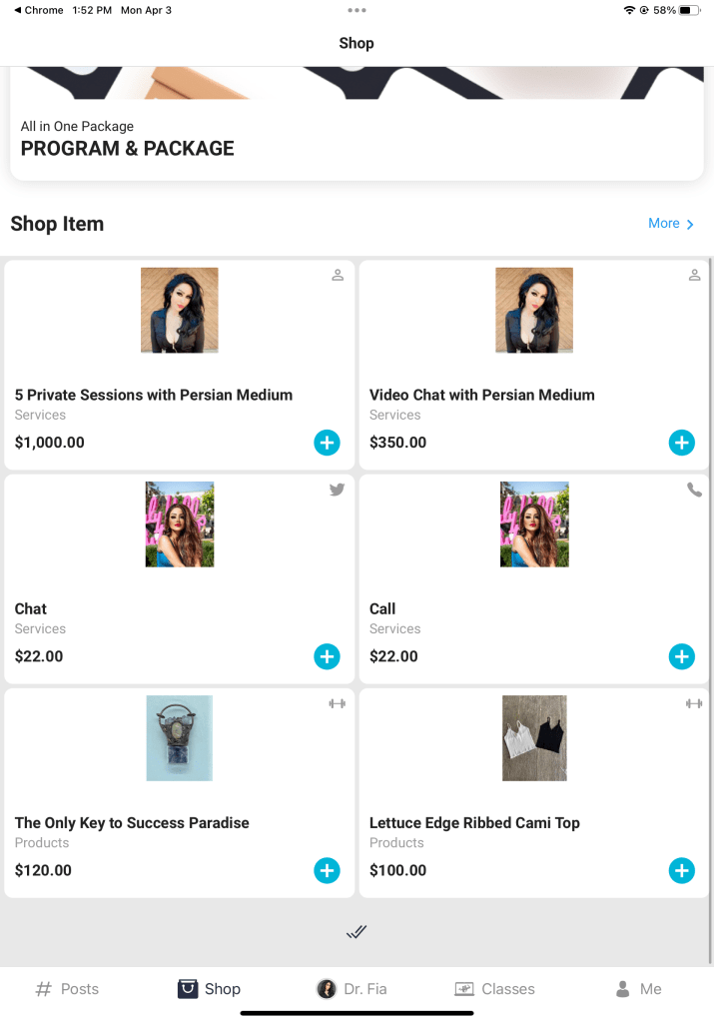The image size is (714, 1022).
Task: Add The Only Key to Success Paradise
Action: 327,870
